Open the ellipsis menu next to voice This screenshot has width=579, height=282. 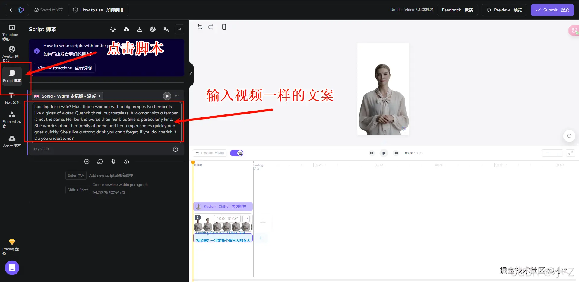176,96
